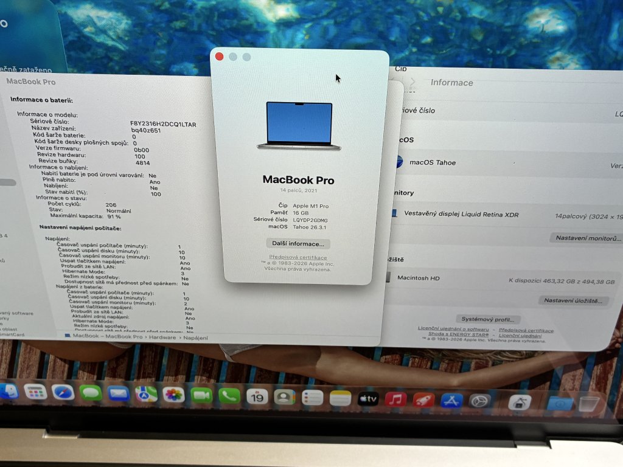Screen dimensions: 623x467
Task: Open "Systémový profil..." report
Action: point(488,319)
